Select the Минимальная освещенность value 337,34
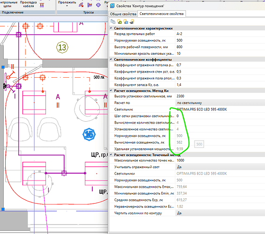 coord(182,193)
